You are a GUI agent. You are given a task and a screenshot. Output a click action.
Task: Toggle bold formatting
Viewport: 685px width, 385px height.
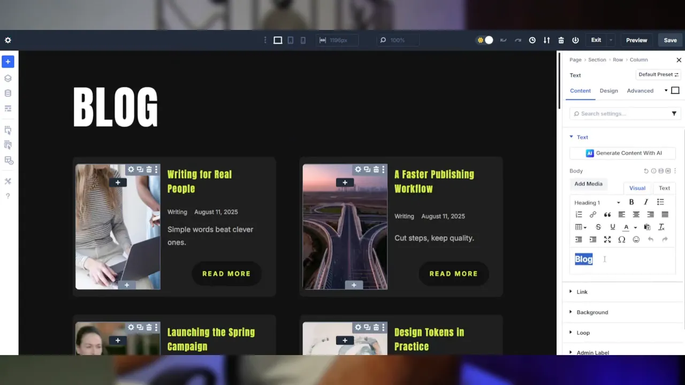click(631, 202)
